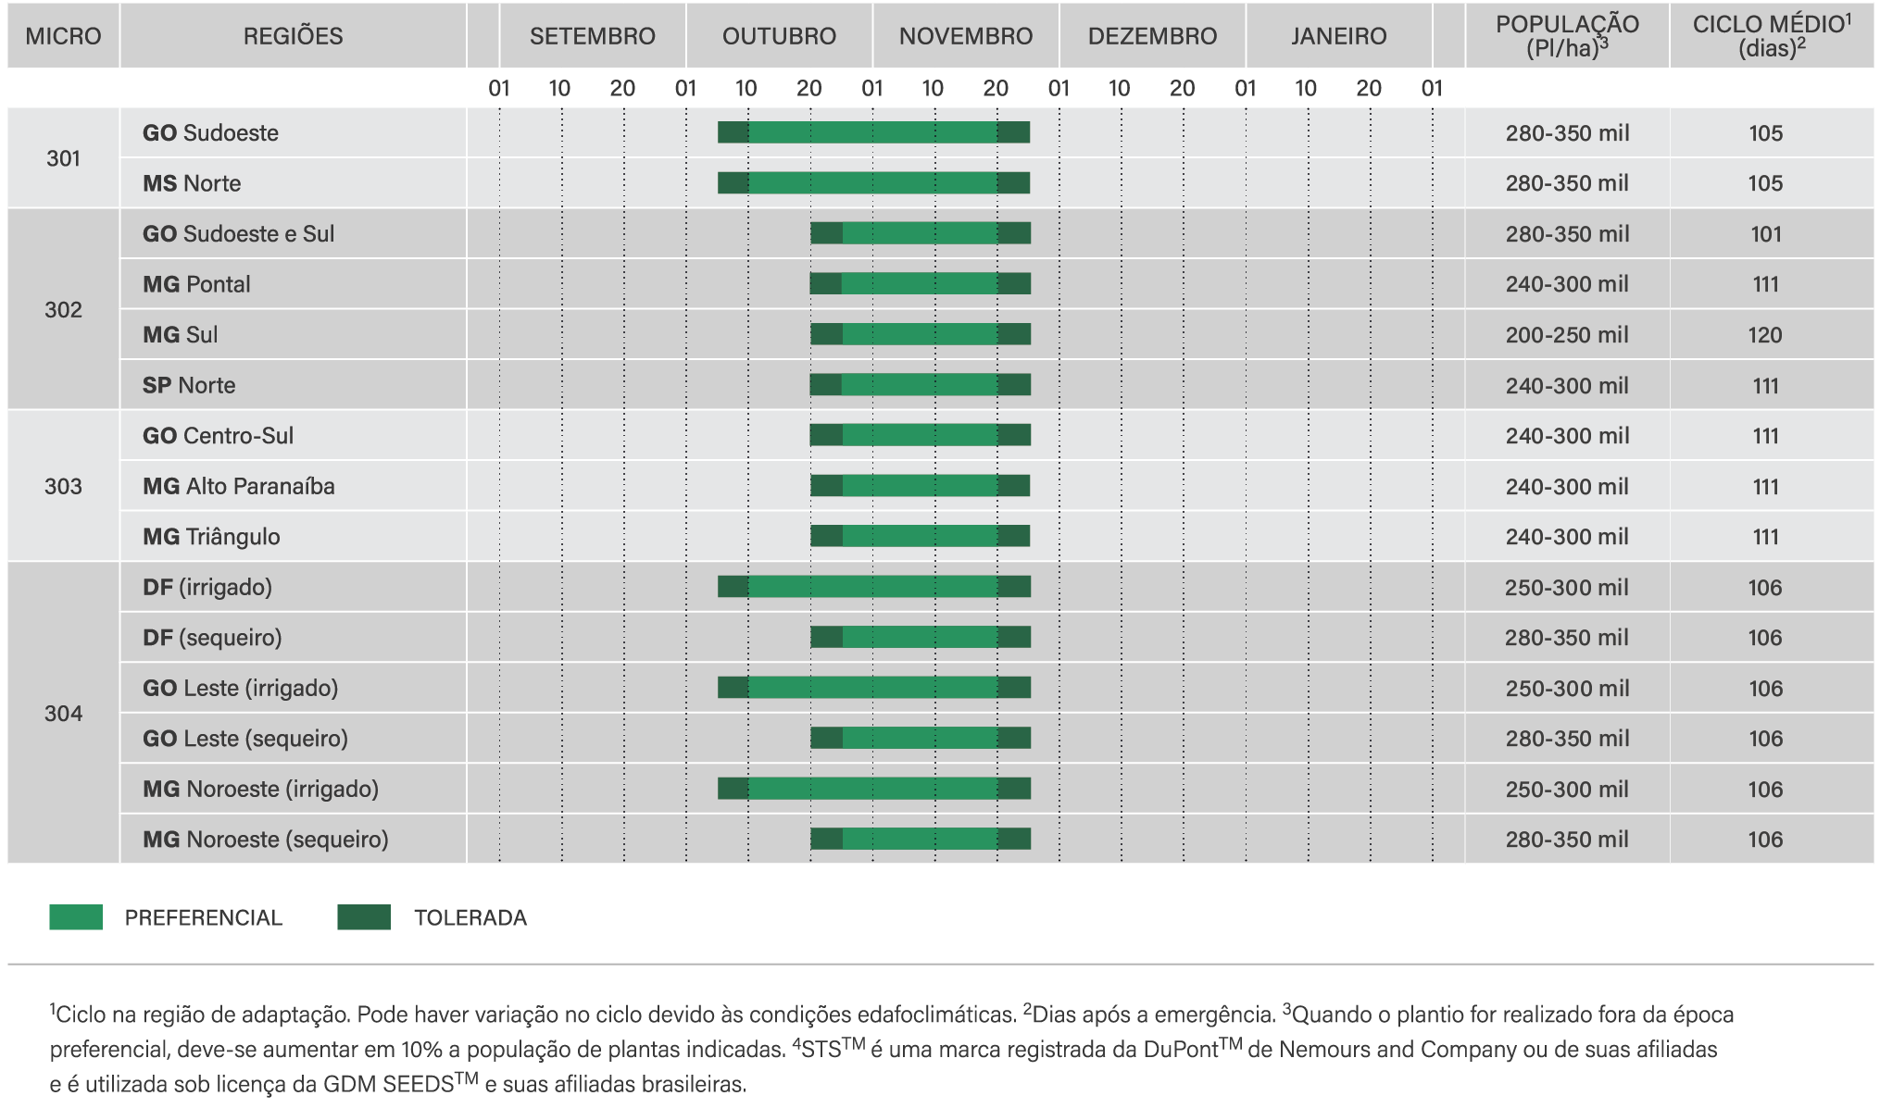
Task: Click micro-region 304 cell
Action: pyautogui.click(x=63, y=714)
